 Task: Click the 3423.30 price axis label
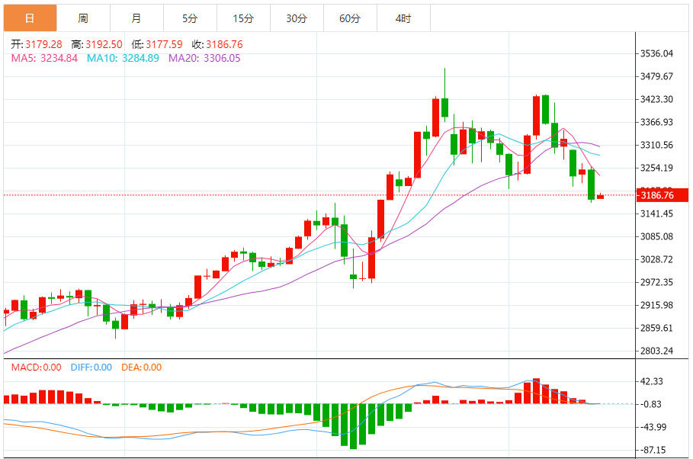click(656, 99)
